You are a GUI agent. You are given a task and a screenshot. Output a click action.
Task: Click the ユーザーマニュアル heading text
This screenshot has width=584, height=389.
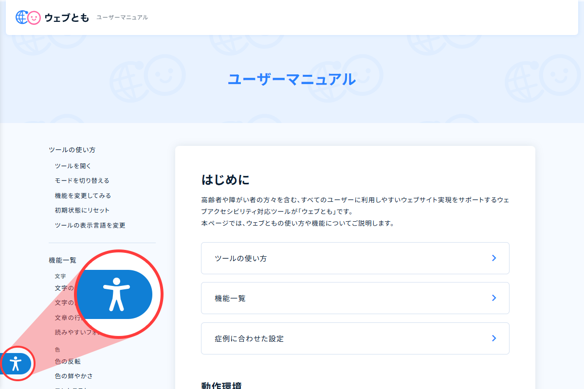click(x=292, y=80)
